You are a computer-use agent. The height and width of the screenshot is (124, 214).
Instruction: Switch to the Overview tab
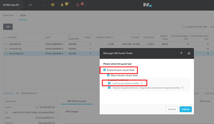[8, 15]
